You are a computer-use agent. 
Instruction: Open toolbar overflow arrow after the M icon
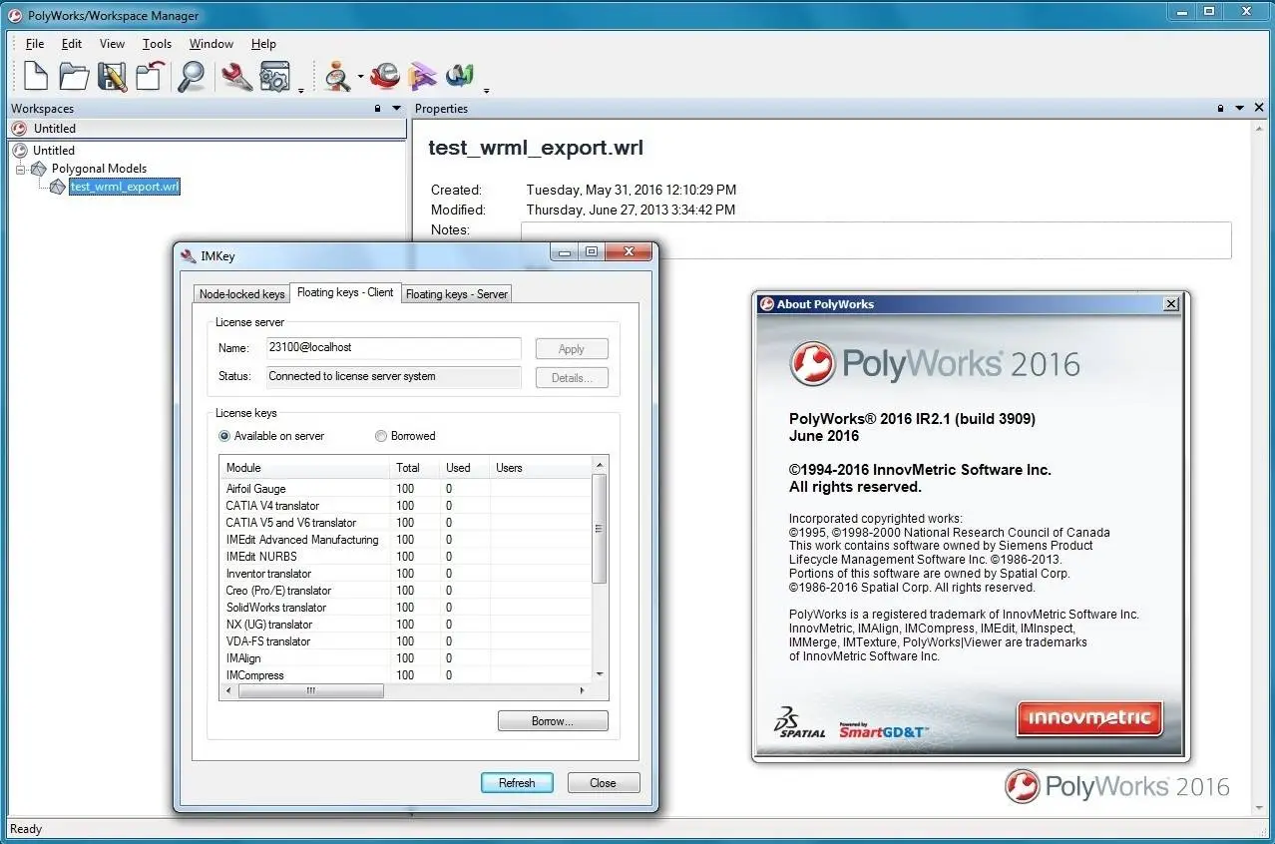486,91
